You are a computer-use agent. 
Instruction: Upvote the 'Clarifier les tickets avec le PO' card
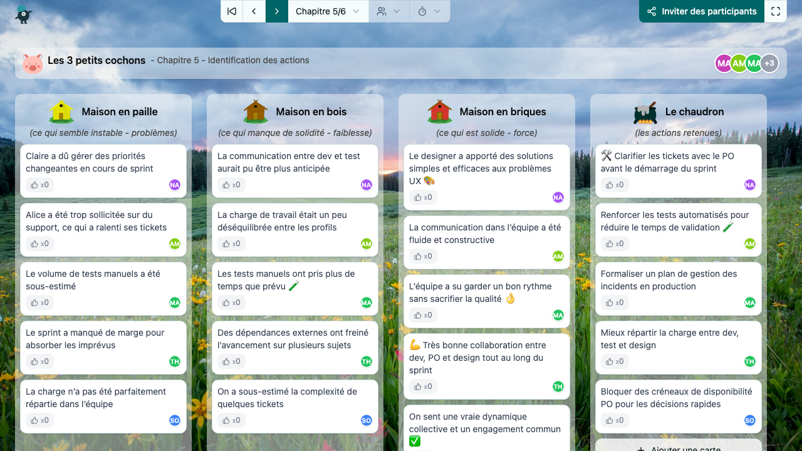click(x=614, y=185)
